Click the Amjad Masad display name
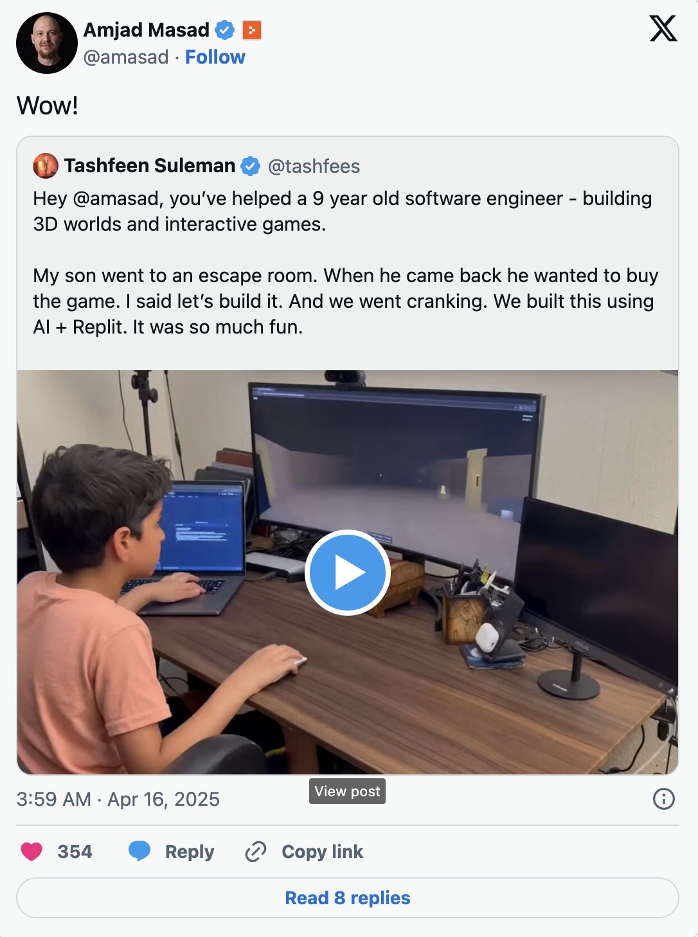 click(x=147, y=30)
